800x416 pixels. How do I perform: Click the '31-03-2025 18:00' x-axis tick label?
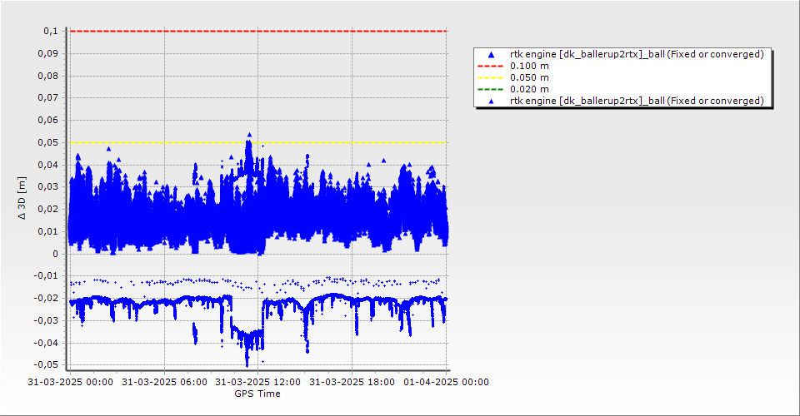(x=352, y=382)
